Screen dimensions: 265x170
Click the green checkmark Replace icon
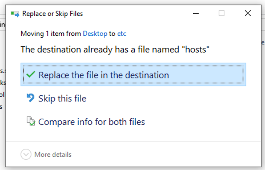[30, 75]
